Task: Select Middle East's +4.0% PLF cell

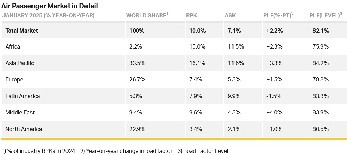Action: pyautogui.click(x=274, y=112)
